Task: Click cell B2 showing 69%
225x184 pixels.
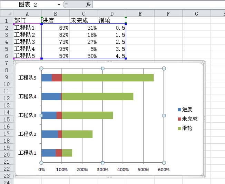Action: click(x=56, y=28)
